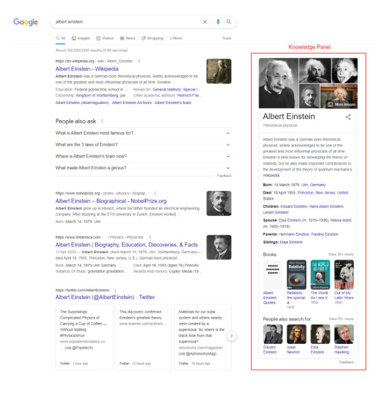Open Albert Einstein Biographical NobelPrize.org result
Screen dimensions: 388x394
click(x=111, y=201)
